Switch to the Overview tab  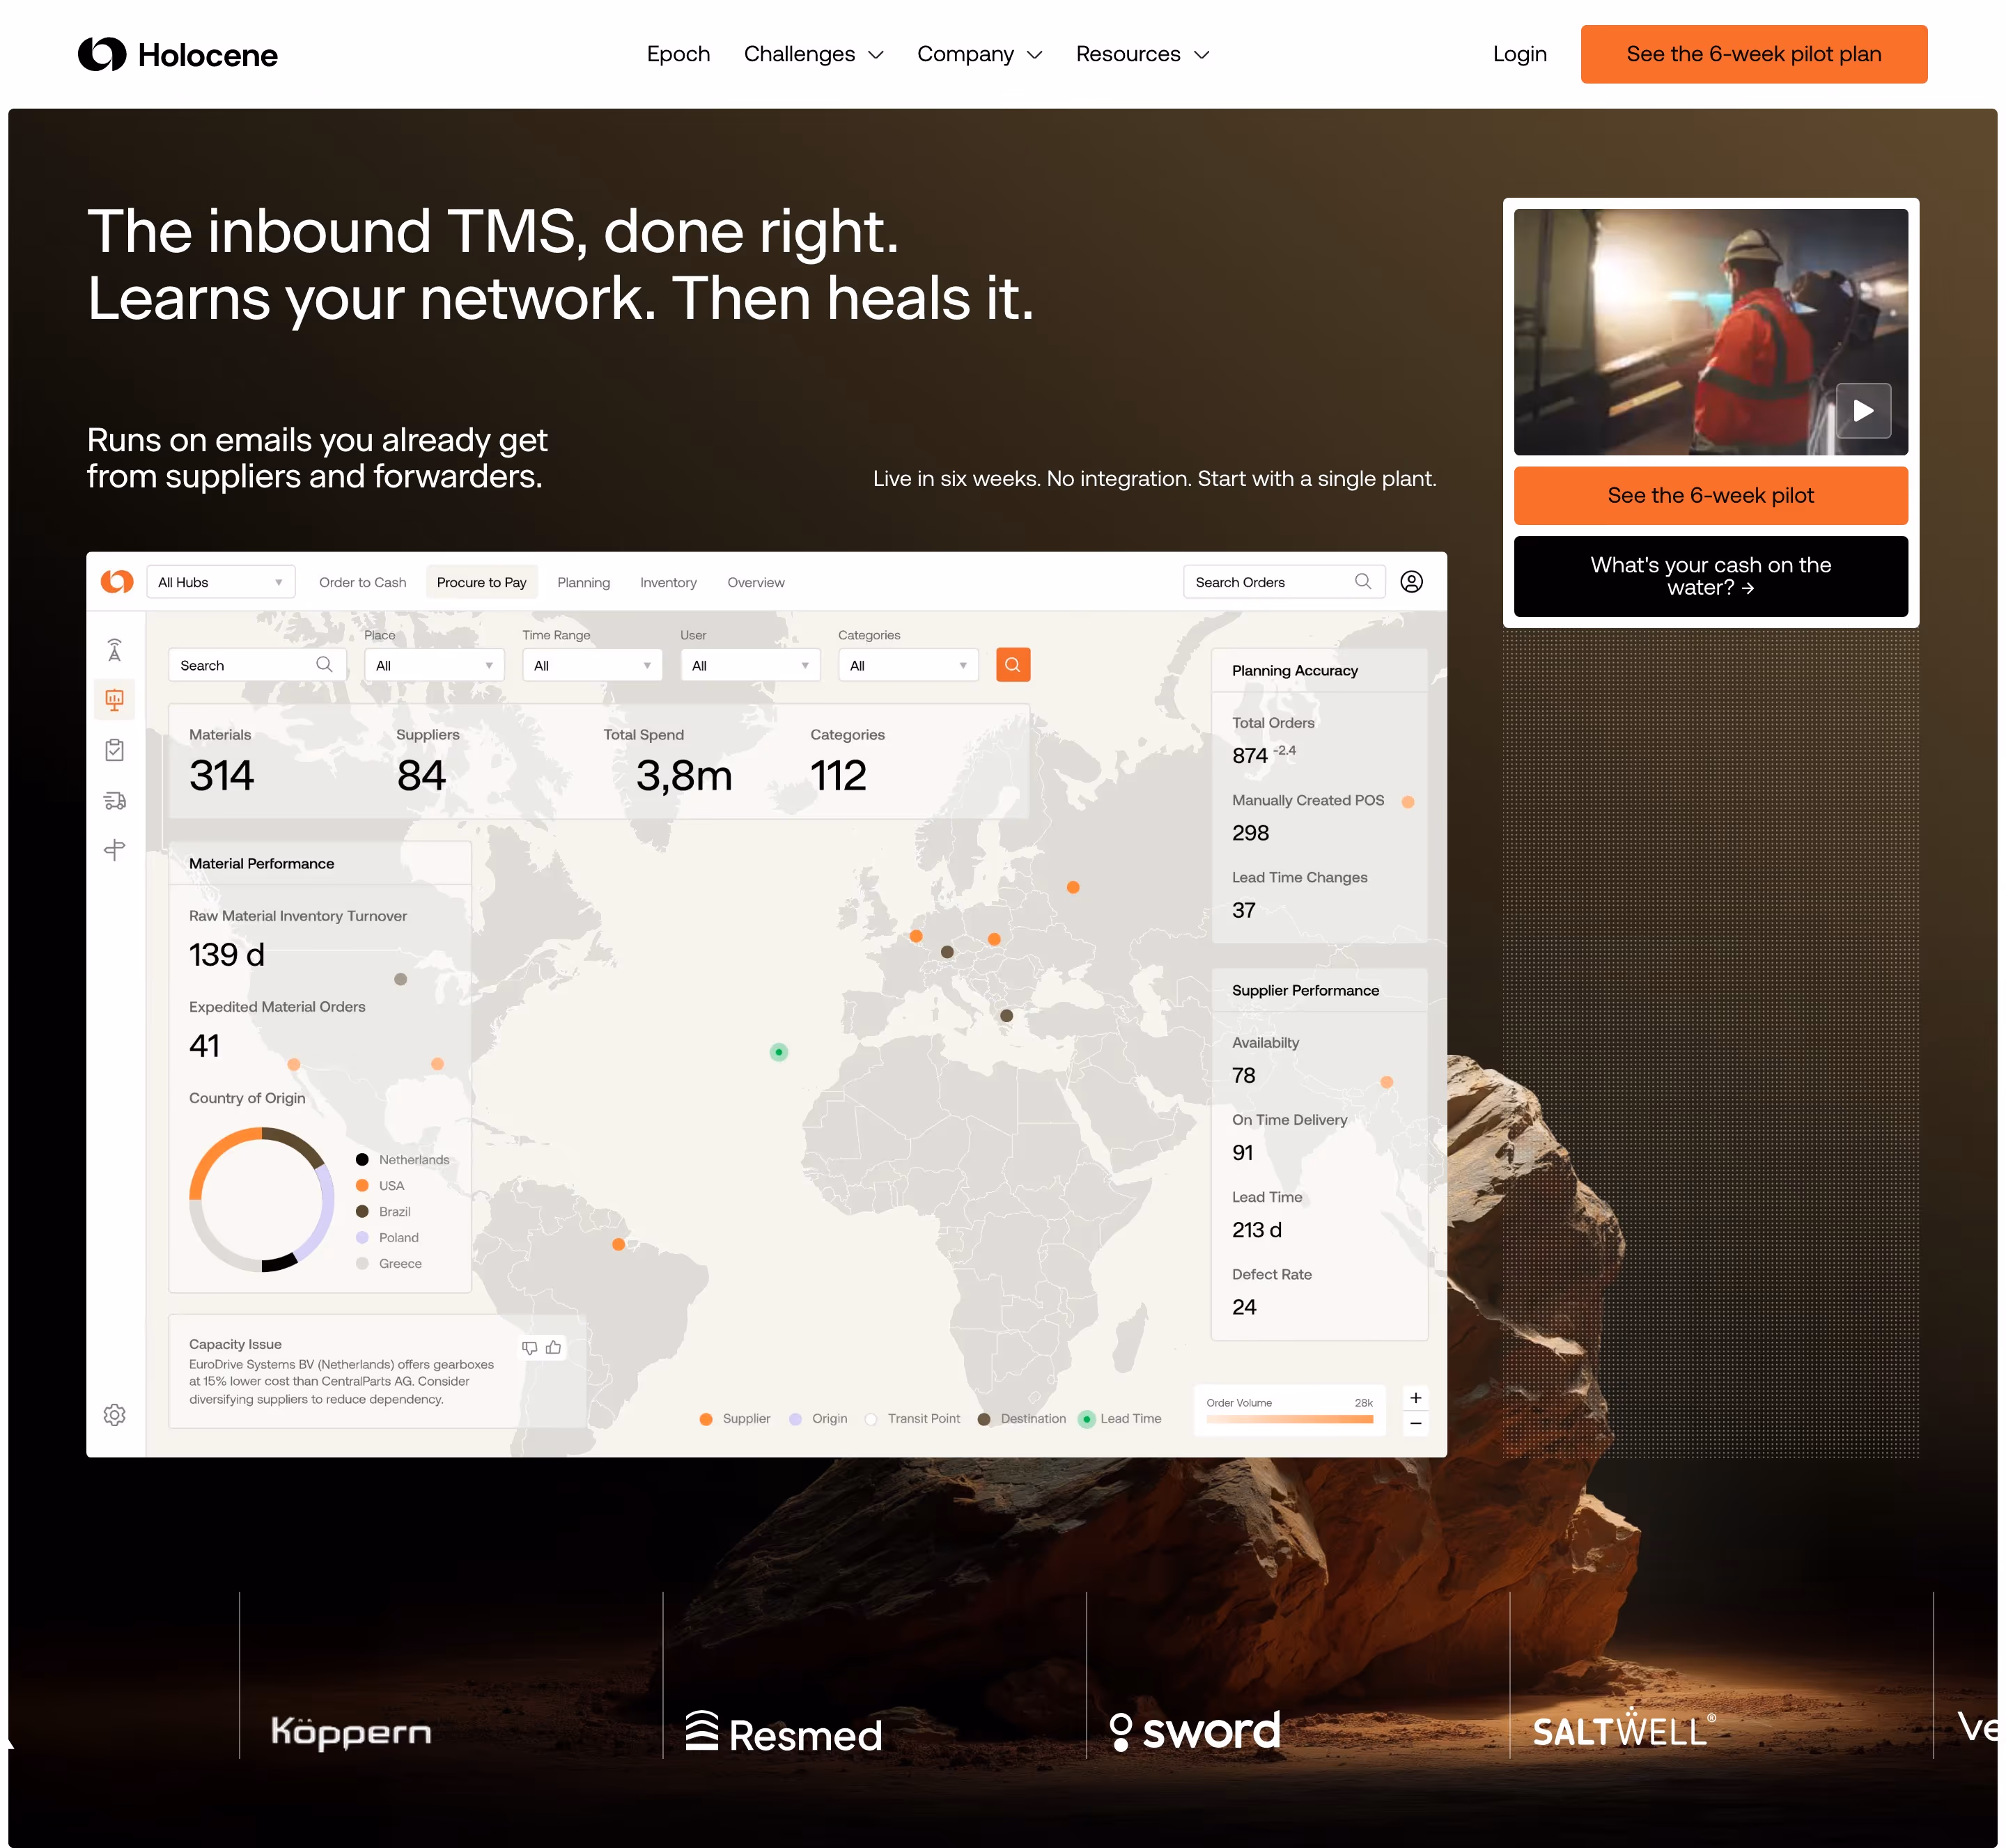(755, 582)
